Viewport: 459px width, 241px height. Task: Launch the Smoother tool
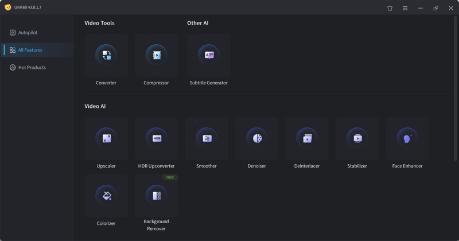tap(207, 138)
